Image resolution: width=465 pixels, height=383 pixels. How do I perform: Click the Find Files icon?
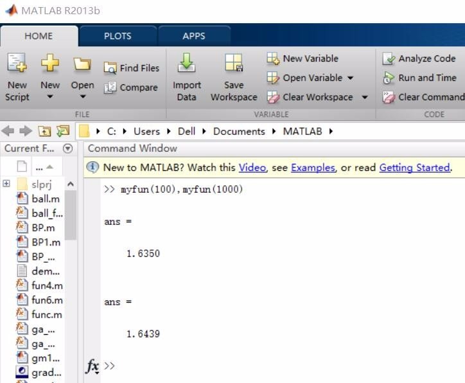110,68
